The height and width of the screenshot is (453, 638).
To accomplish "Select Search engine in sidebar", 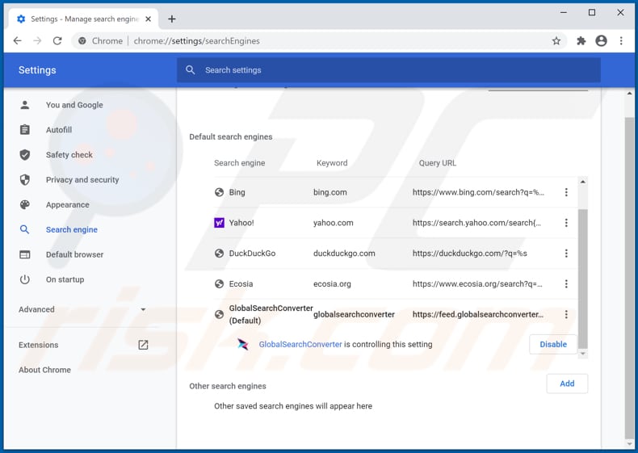I will click(x=72, y=229).
